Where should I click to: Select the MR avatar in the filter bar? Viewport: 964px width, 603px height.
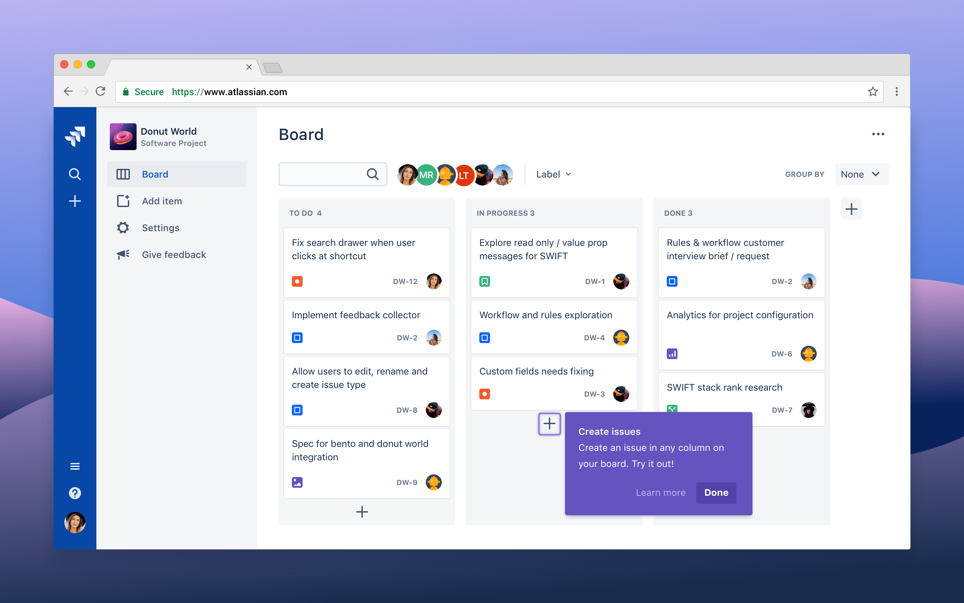click(x=426, y=174)
